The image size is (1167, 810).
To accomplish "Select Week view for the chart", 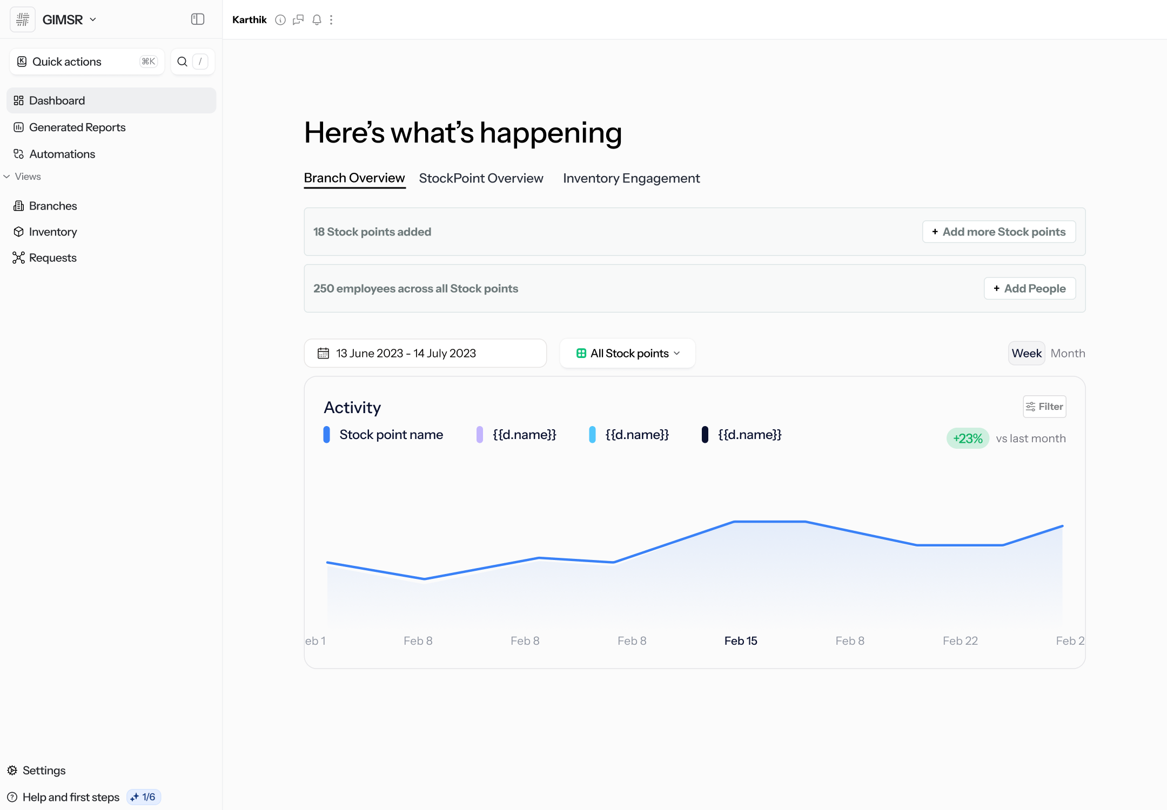I will pos(1026,353).
